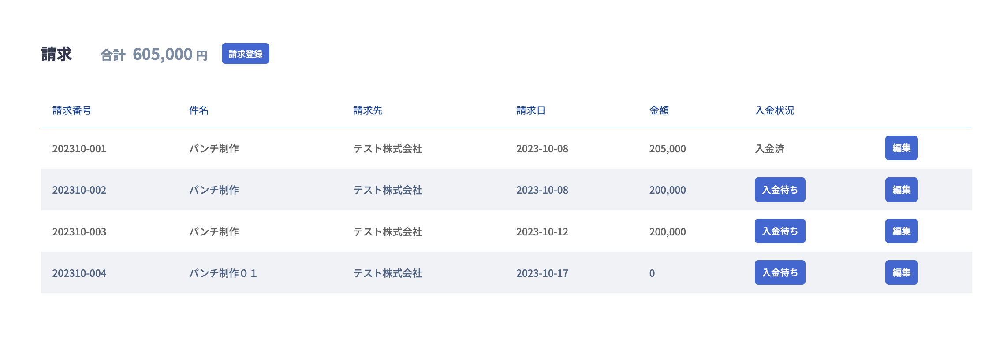Click 入金待ち for invoice 202310-002
The image size is (1007, 360).
pos(779,190)
